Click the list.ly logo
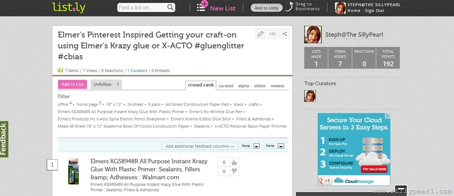 (x=69, y=8)
